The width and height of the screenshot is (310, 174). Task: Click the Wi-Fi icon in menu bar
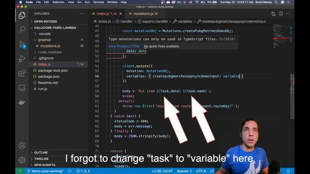pyautogui.click(x=197, y=2)
